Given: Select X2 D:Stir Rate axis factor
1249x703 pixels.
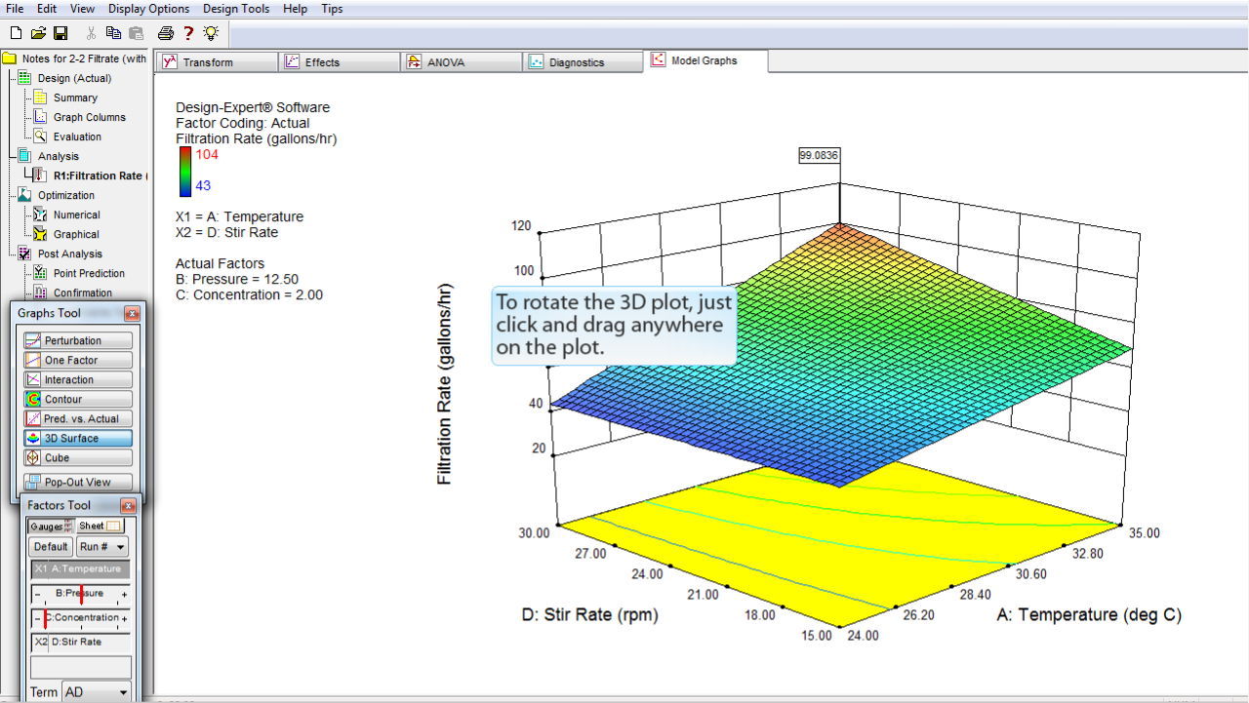Looking at the screenshot, I should pyautogui.click(x=80, y=642).
